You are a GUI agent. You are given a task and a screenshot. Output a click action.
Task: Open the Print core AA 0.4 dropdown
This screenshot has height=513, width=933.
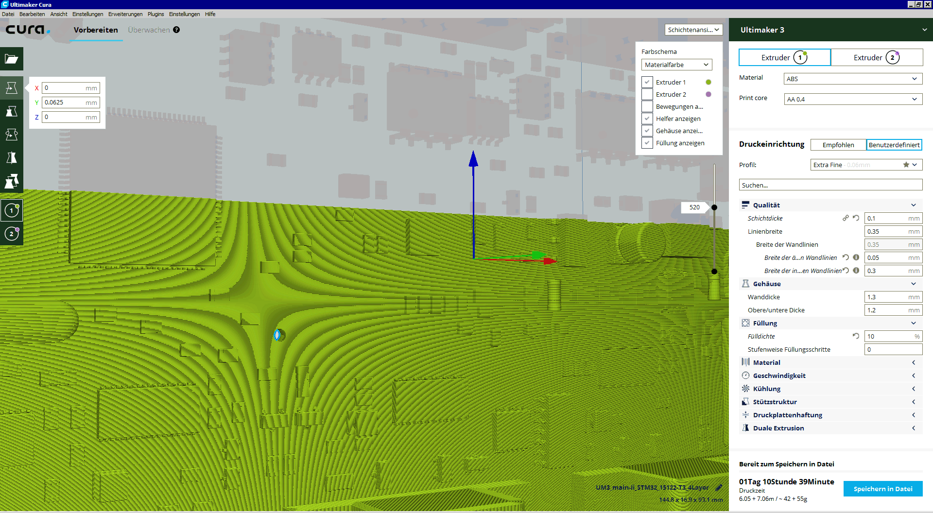[853, 99]
